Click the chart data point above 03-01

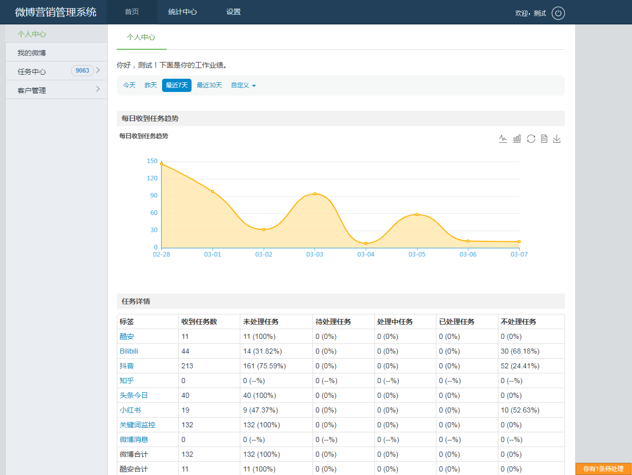(x=212, y=192)
